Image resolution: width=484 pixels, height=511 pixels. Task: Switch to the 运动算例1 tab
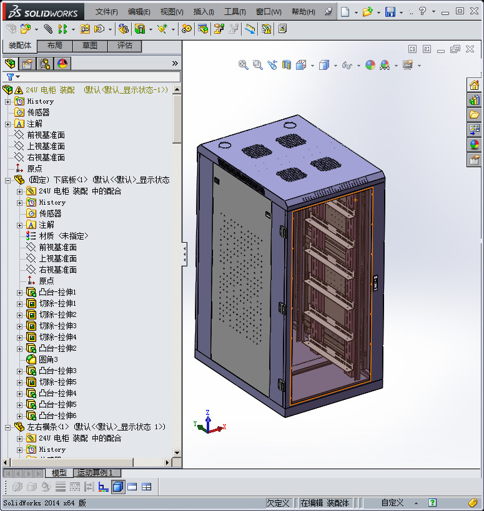pos(97,472)
